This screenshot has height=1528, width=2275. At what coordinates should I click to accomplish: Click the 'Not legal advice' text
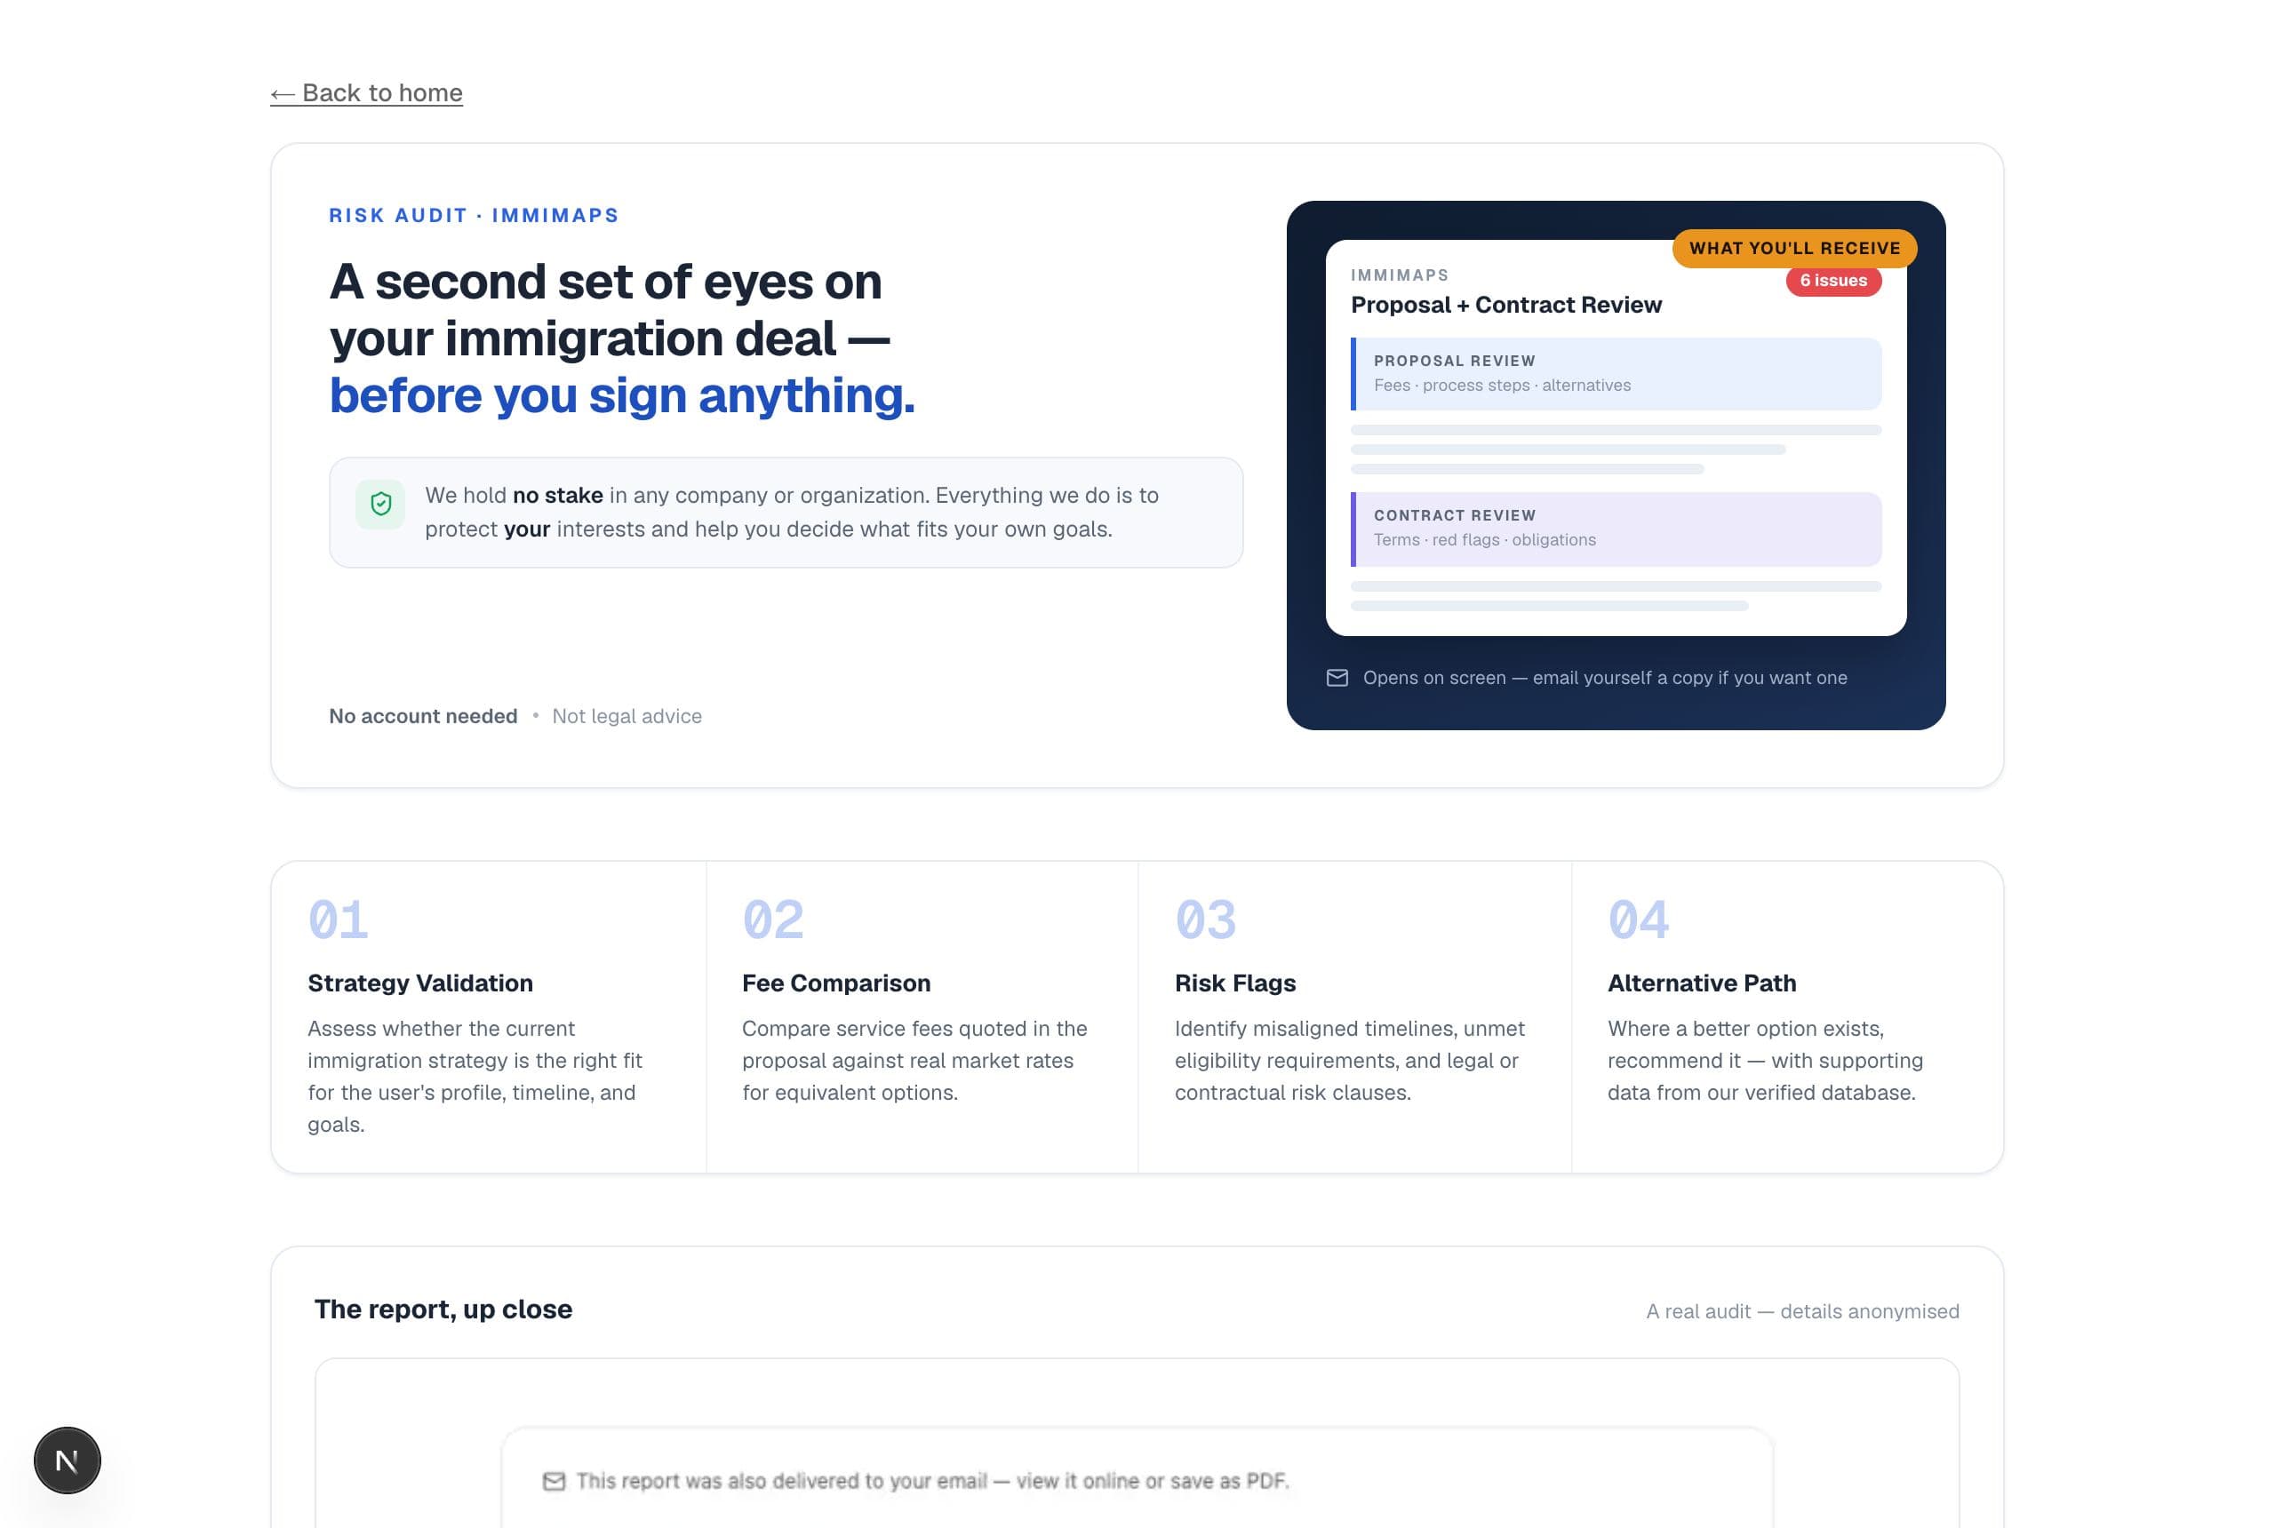pyautogui.click(x=627, y=716)
